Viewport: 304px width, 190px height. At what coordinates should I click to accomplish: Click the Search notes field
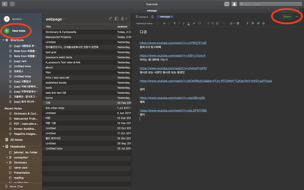270,4
